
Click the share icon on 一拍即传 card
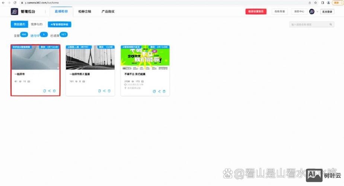pyautogui.click(x=50, y=91)
